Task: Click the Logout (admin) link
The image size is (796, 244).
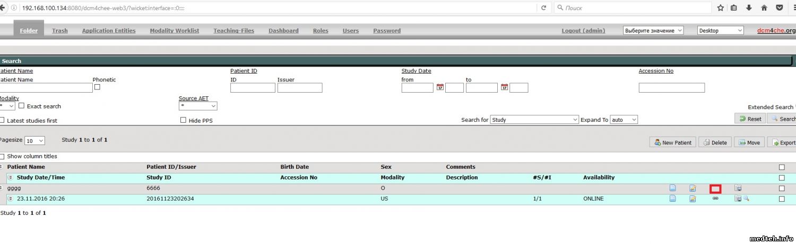Action: tap(583, 31)
